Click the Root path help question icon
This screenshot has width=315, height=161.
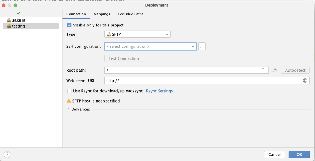(275, 70)
